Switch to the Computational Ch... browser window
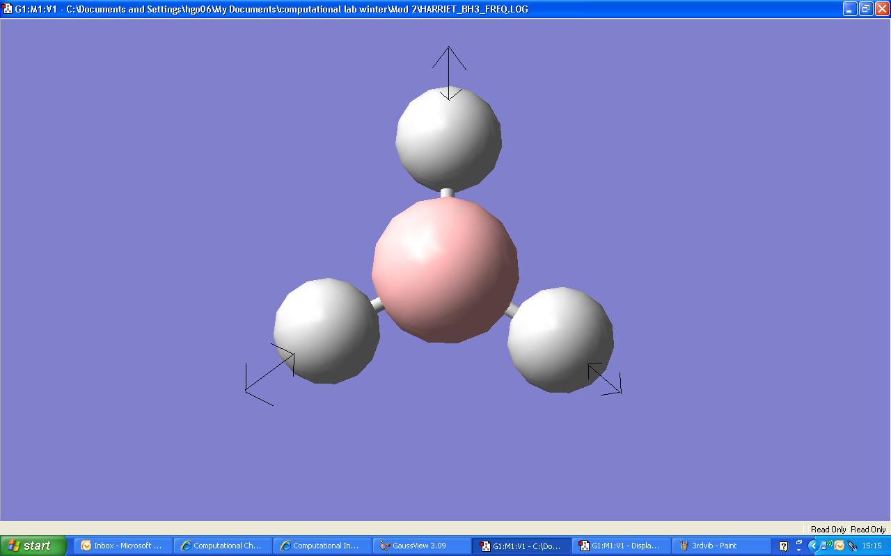 pos(222,546)
